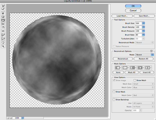This screenshot has width=156, height=120.
Task: Click the Brush Size value field
Action: pos(139,23)
